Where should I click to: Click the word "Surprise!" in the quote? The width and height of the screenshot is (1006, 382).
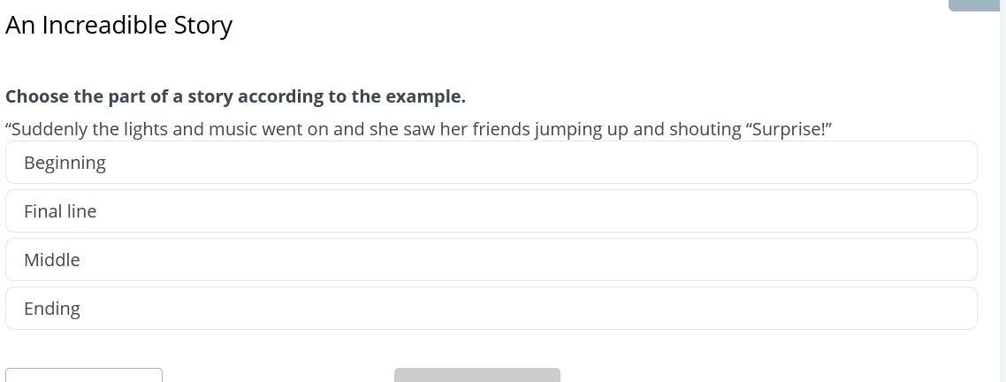coord(790,129)
